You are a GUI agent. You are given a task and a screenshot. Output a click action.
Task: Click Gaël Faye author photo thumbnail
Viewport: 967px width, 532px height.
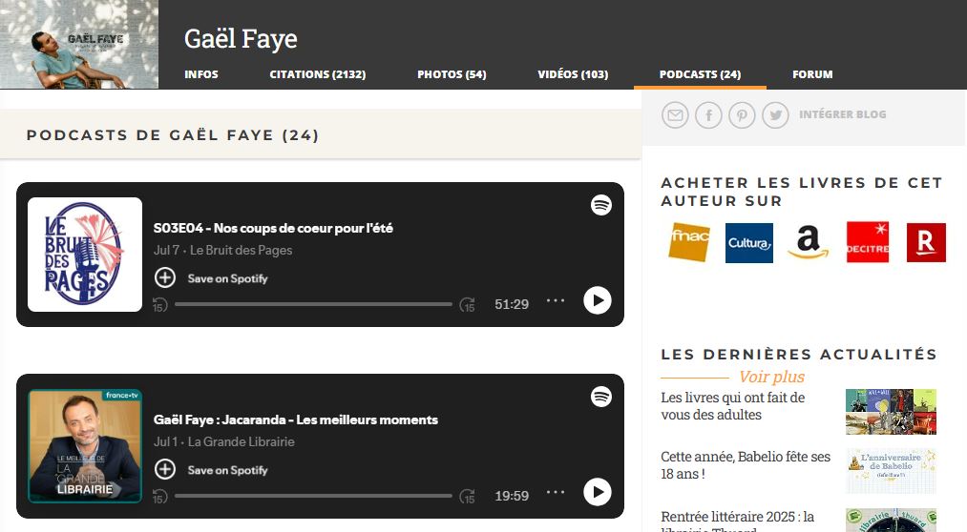point(79,44)
